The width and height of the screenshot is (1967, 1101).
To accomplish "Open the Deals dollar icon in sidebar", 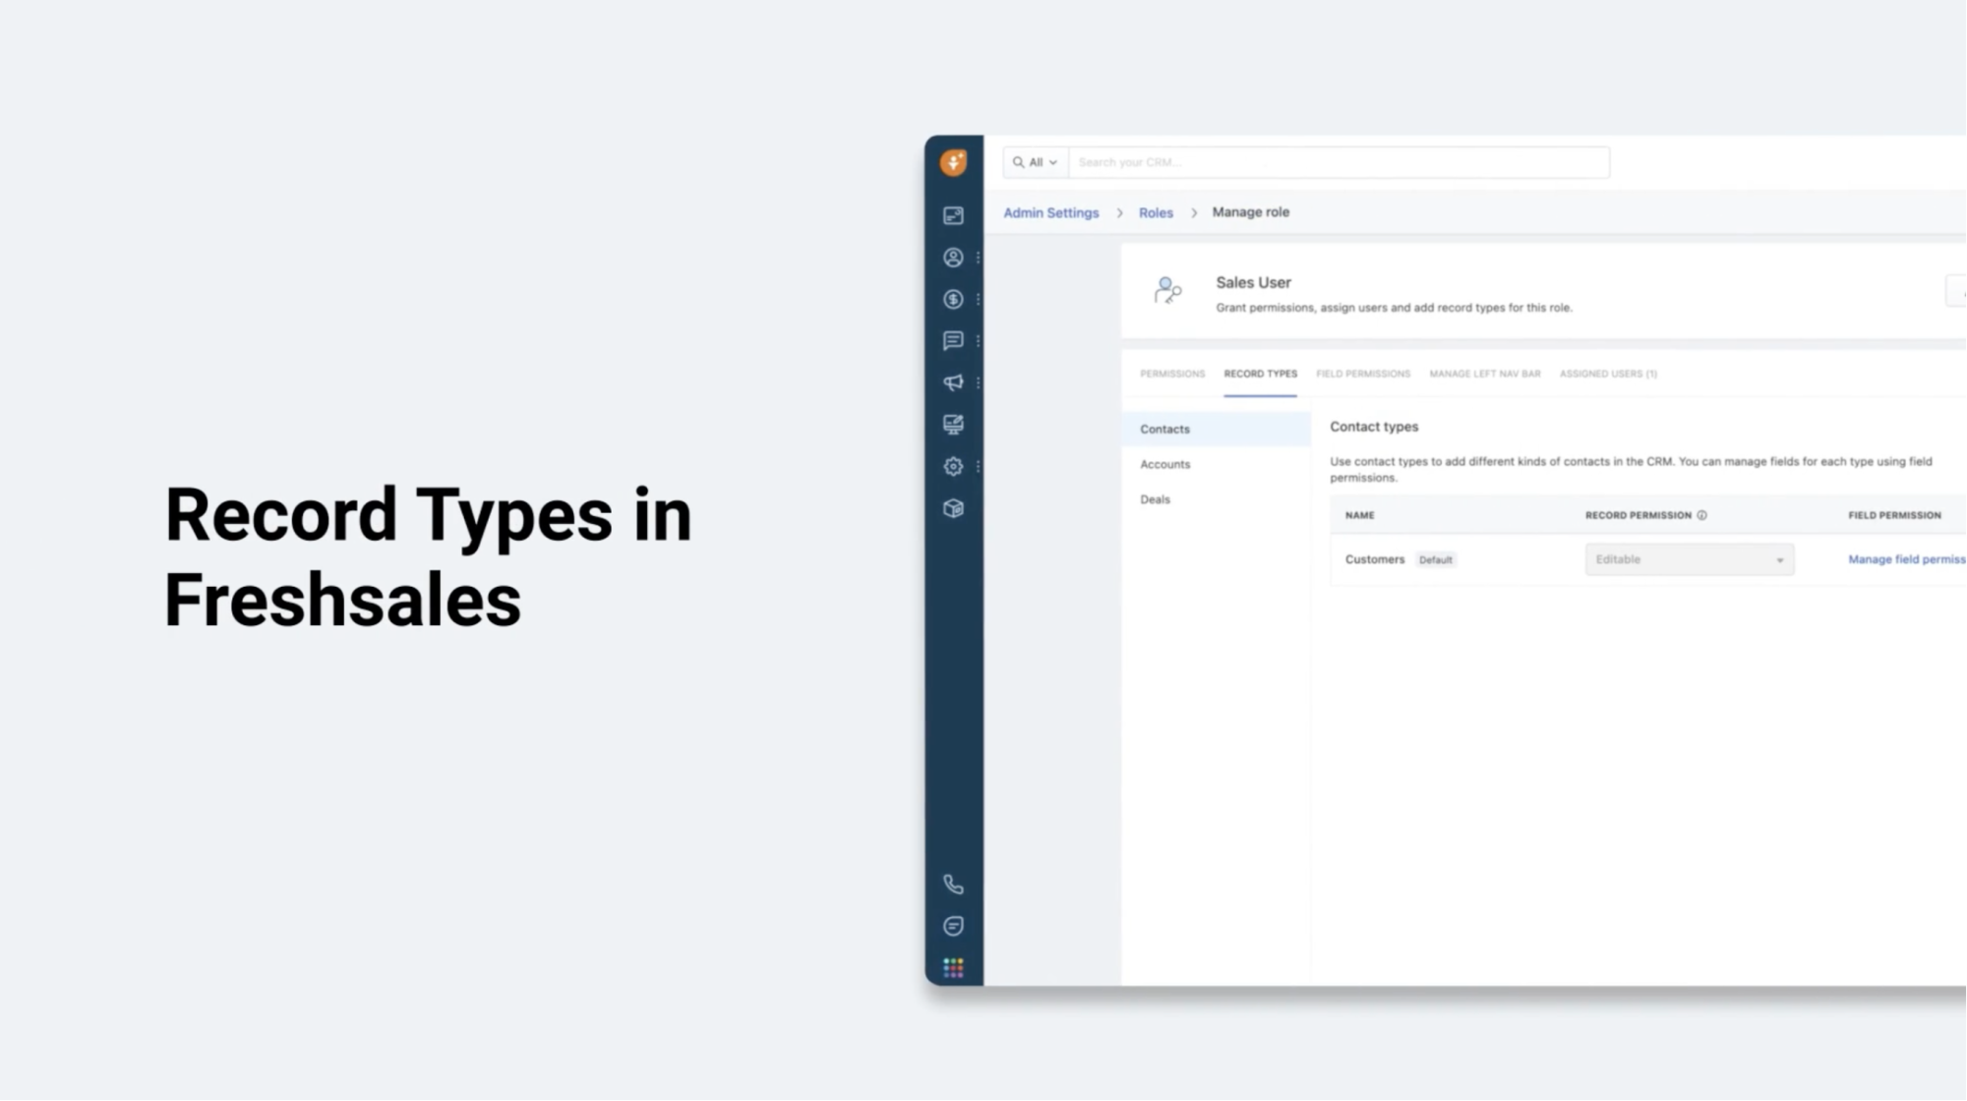I will coord(953,299).
